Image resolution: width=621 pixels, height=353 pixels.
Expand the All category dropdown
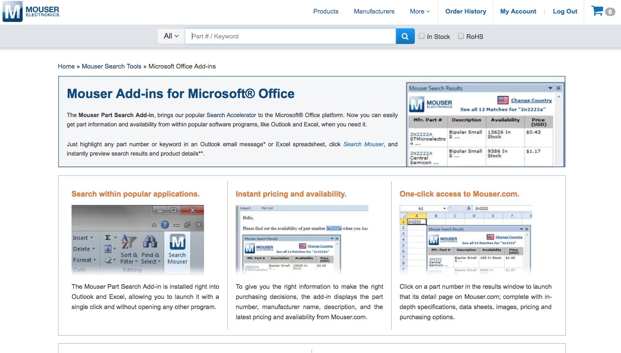171,36
